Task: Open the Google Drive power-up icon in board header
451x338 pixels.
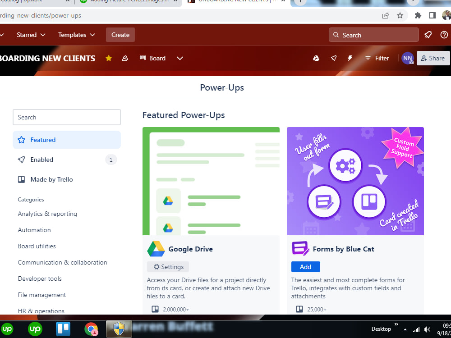Action: (x=316, y=58)
